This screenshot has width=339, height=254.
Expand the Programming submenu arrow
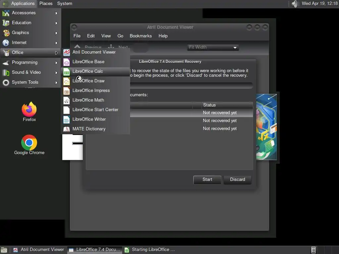coord(56,63)
